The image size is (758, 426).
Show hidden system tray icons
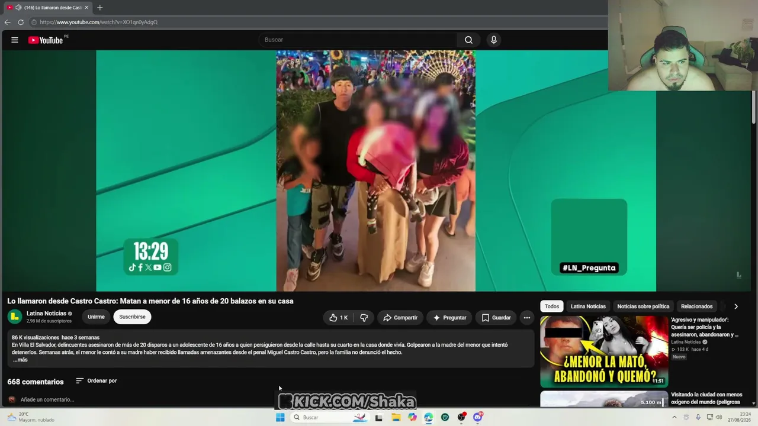(x=674, y=417)
